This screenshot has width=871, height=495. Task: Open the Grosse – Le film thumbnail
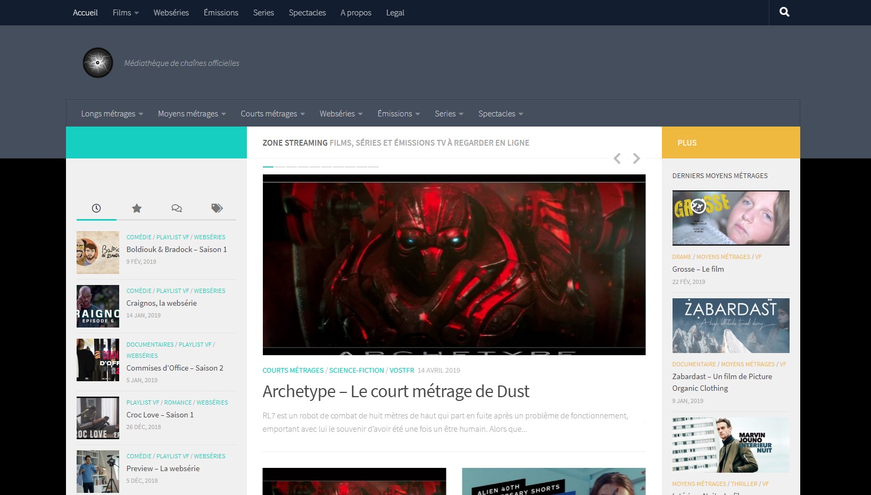[x=731, y=218]
